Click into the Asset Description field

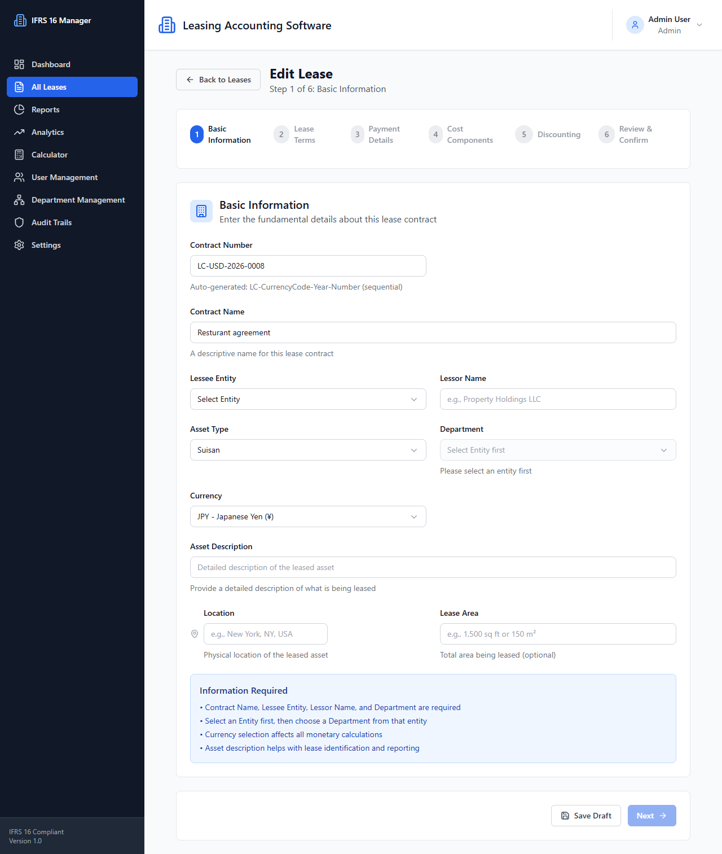(x=433, y=567)
